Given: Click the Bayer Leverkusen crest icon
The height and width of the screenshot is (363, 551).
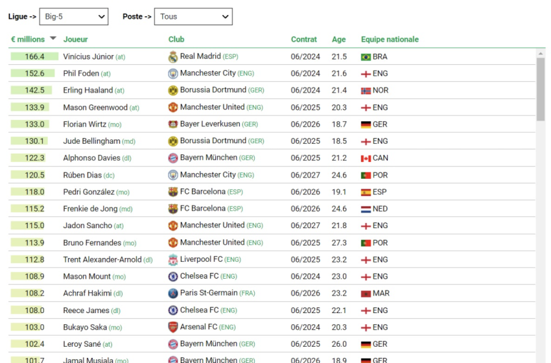Looking at the screenshot, I should pyautogui.click(x=173, y=124).
